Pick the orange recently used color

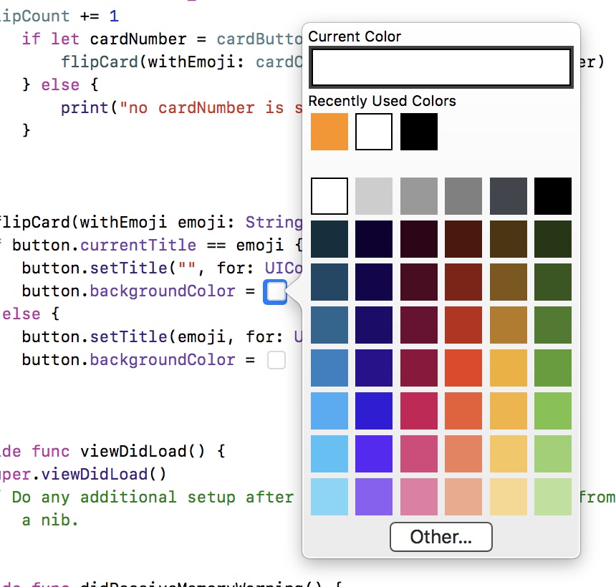[x=329, y=132]
